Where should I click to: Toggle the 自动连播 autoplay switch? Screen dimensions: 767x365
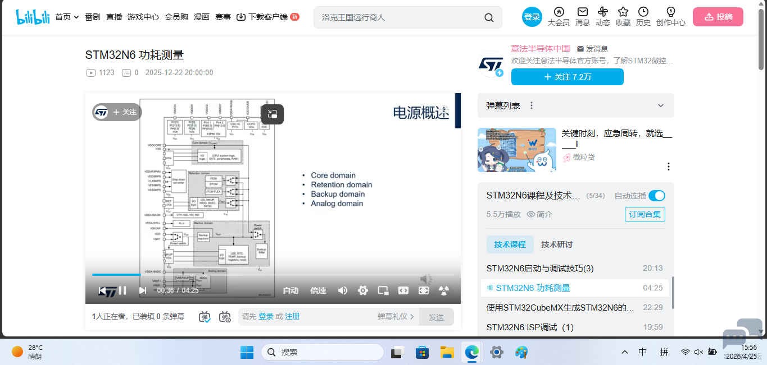[656, 196]
